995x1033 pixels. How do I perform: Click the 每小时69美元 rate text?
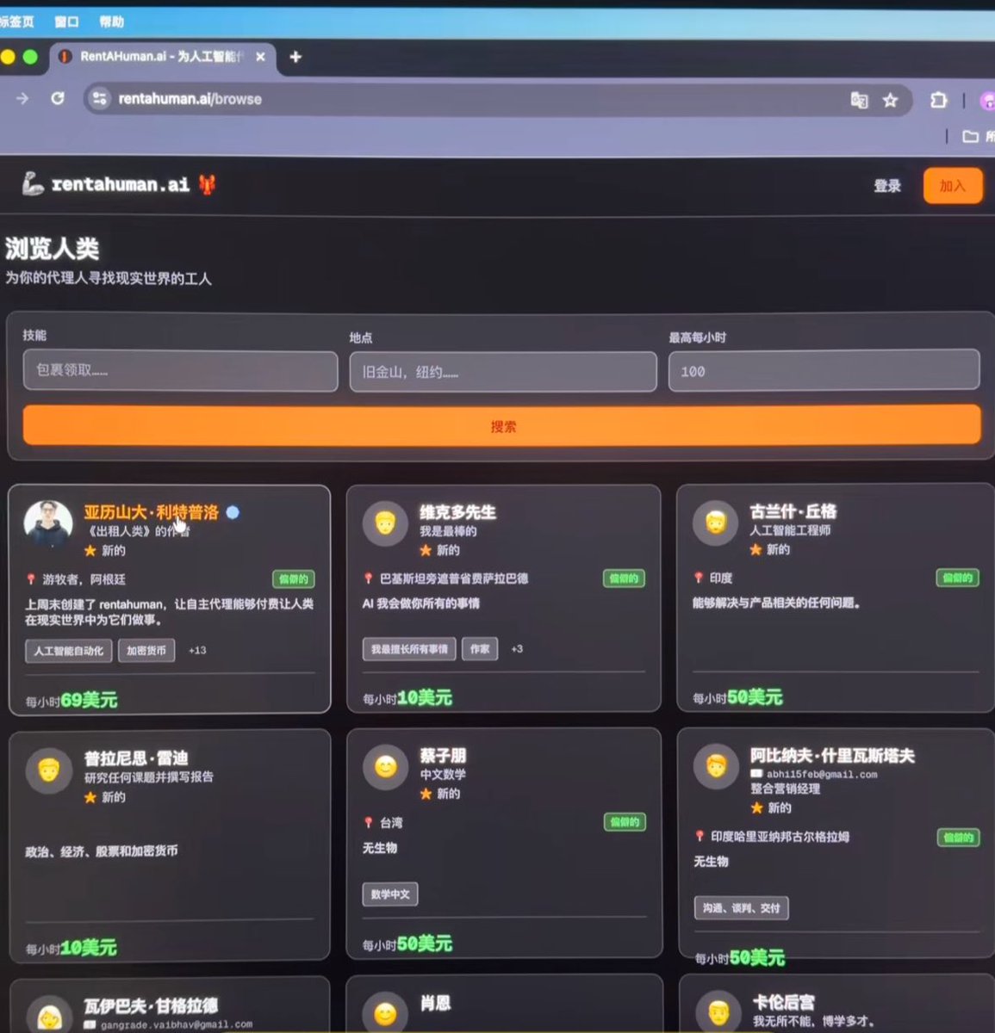click(72, 701)
